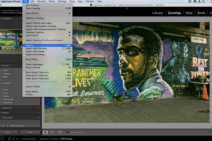This screenshot has height=141, width=212.
Task: Expand the Smart Collections tree row
Action: click(3, 126)
